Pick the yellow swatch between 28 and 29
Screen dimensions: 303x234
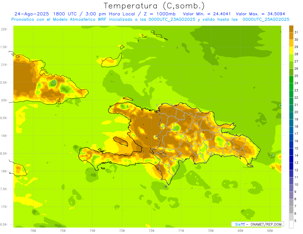click(291, 50)
